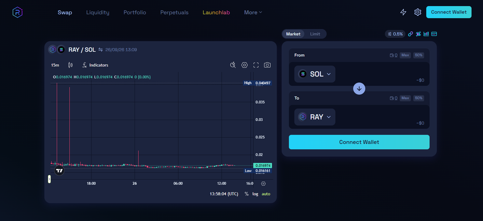Open RAY token dropdown

coord(315,117)
